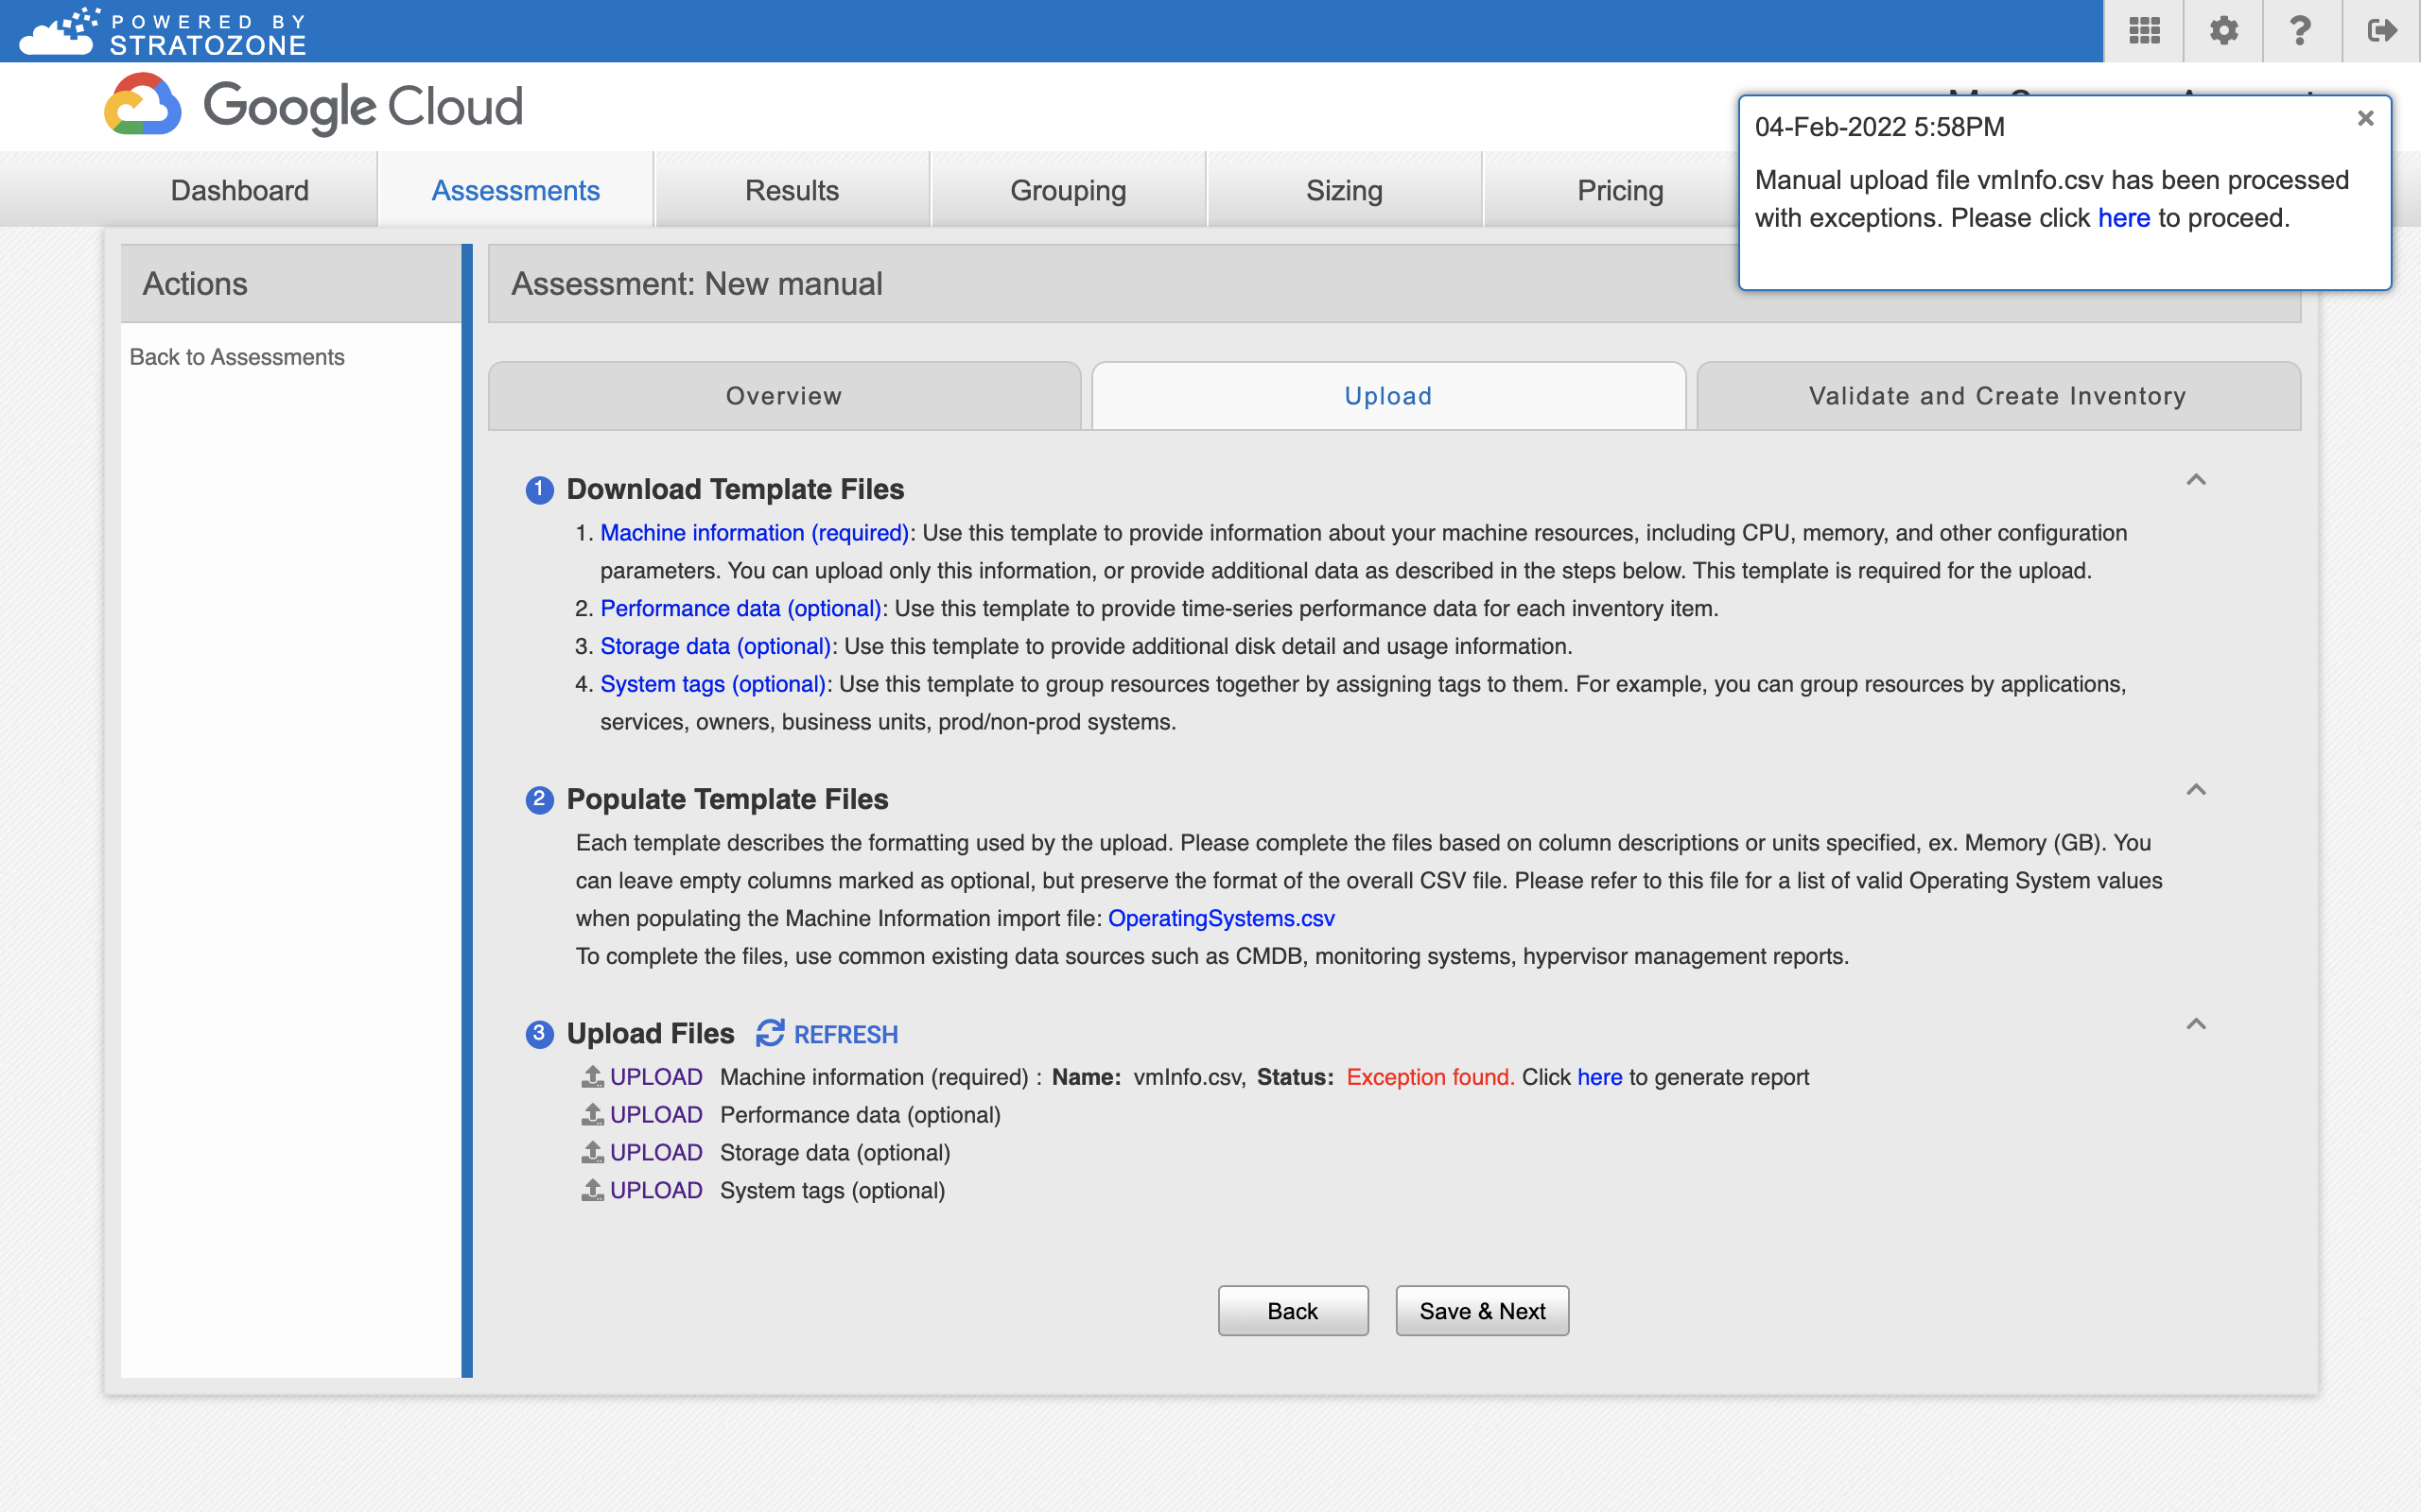Click here link in notification popup
Viewport: 2421px width, 1512px height.
2125,217
